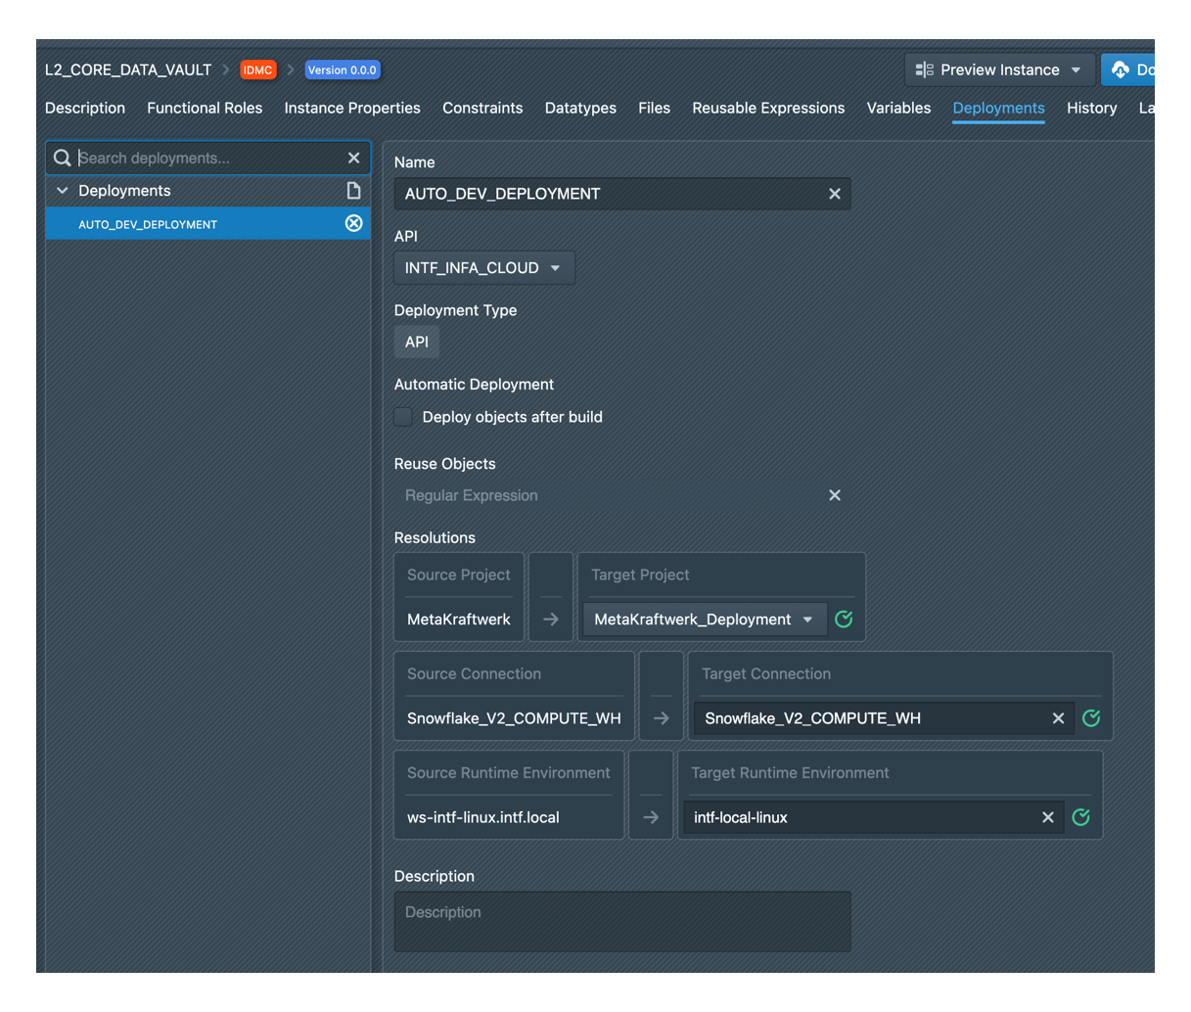Collapse the Deployments tree node
This screenshot has width=1191, height=1012.
click(63, 191)
